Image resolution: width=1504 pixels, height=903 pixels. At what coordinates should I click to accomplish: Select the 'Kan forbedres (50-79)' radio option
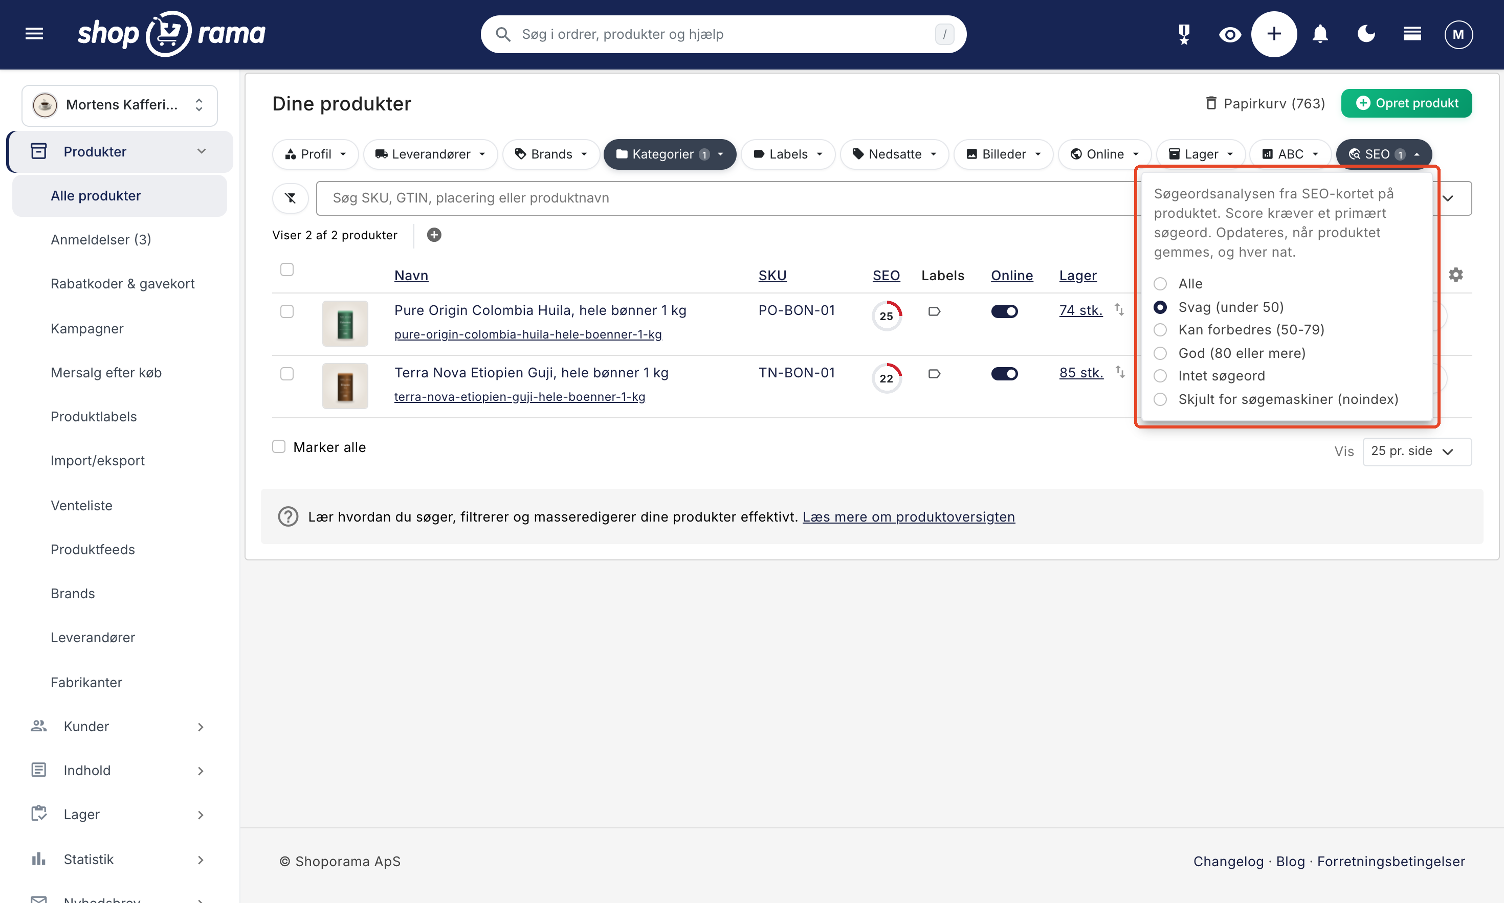click(1161, 330)
